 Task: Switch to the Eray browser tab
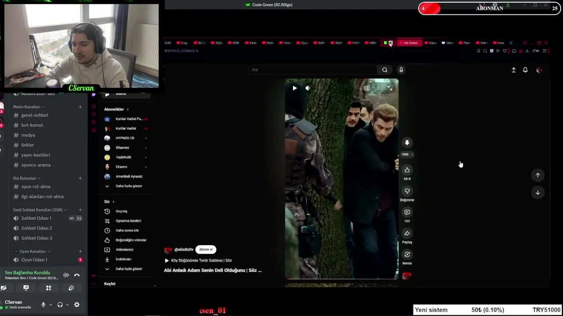[x=182, y=43]
